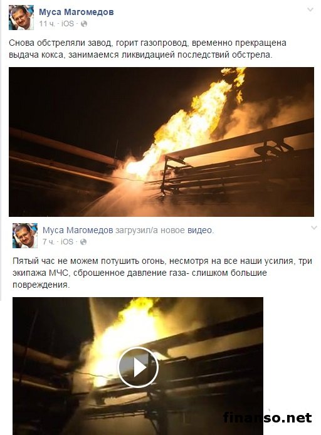321x435 pixels.
Task: Click the second post text about fire
Action: (162, 273)
